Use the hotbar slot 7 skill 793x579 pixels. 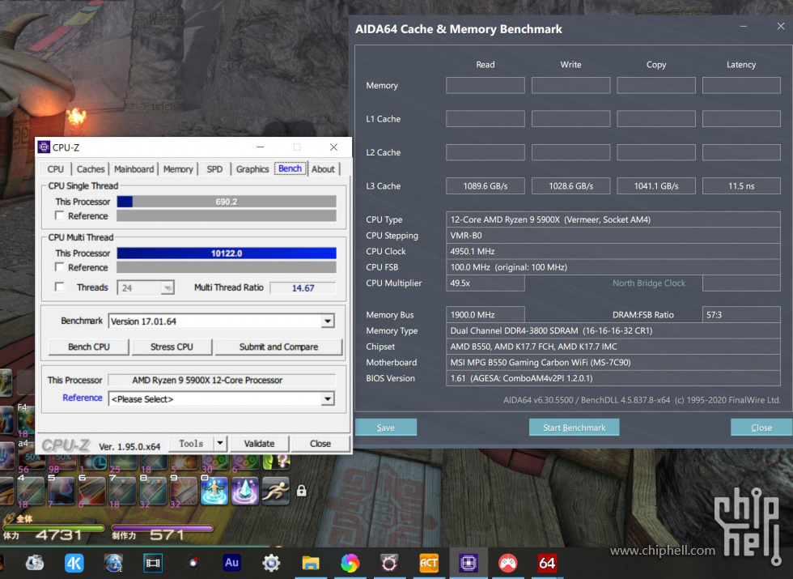coord(123,491)
